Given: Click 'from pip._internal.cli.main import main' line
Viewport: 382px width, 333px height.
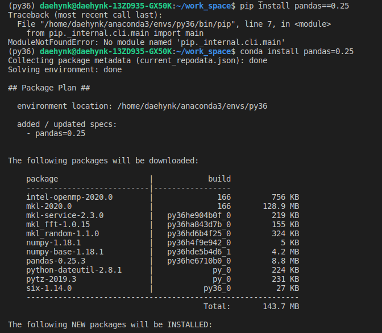Looking at the screenshot, I should point(115,33).
